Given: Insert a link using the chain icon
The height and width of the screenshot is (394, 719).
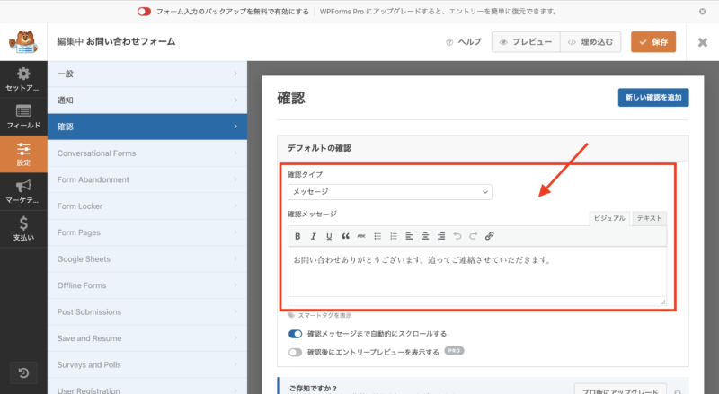Looking at the screenshot, I should (x=489, y=236).
